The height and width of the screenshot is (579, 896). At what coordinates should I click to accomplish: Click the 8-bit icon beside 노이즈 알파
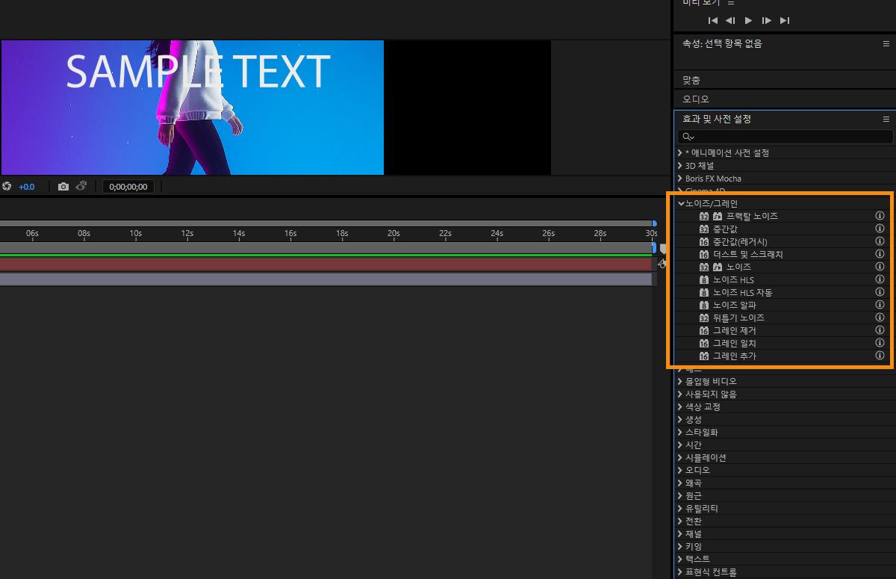point(703,306)
